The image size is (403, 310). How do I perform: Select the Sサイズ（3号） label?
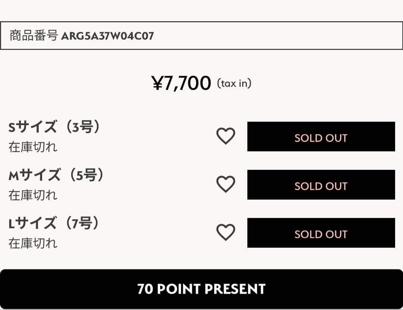coord(54,127)
